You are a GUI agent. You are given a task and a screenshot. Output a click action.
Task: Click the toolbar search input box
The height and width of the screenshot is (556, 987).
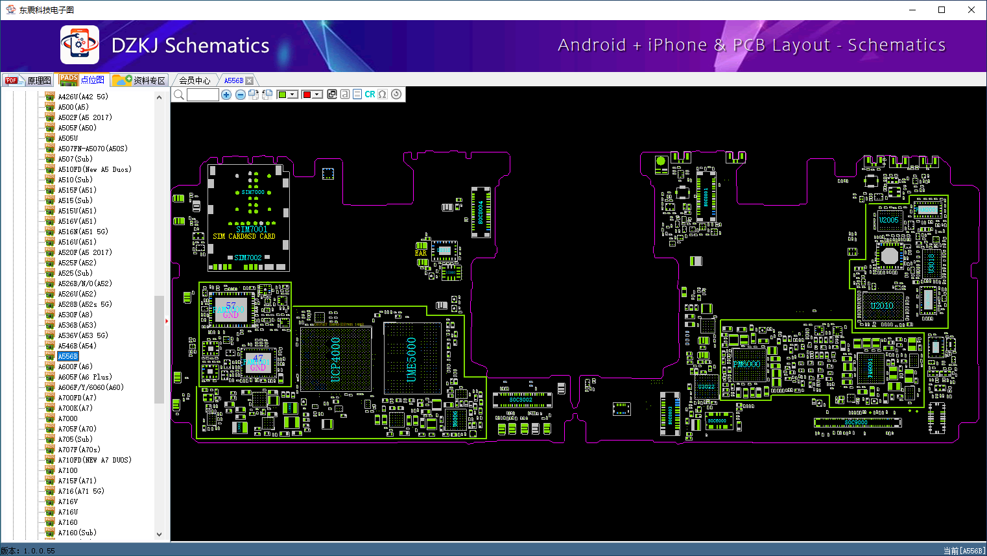pos(203,95)
